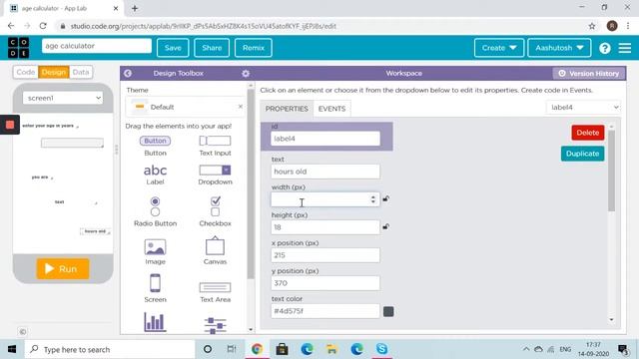Open the PROPERTIES tab
The width and height of the screenshot is (639, 359).
click(x=287, y=109)
